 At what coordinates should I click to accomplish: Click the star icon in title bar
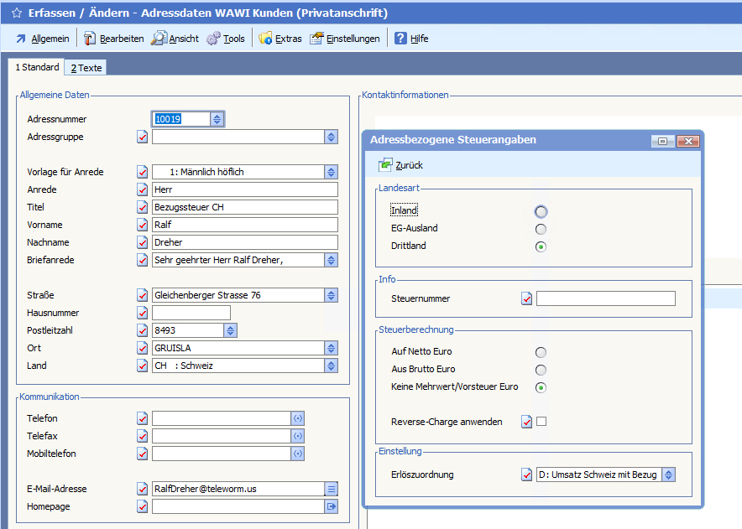16,13
